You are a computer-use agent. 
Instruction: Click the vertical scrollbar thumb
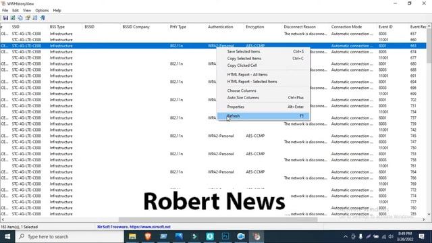[x=429, y=45]
